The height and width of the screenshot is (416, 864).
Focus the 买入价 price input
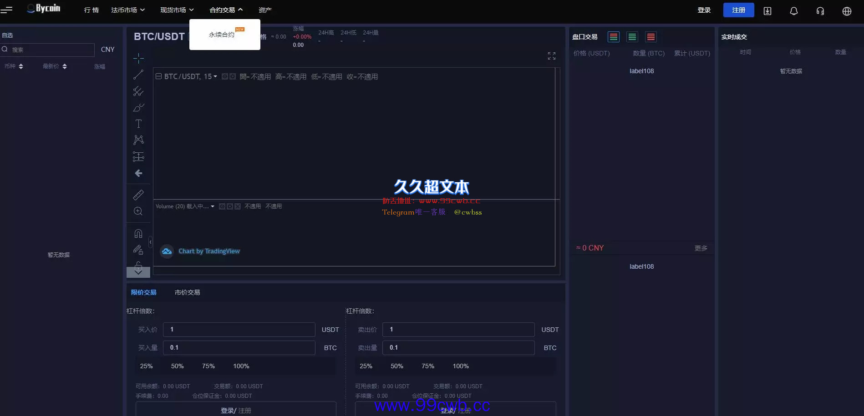pyautogui.click(x=239, y=330)
